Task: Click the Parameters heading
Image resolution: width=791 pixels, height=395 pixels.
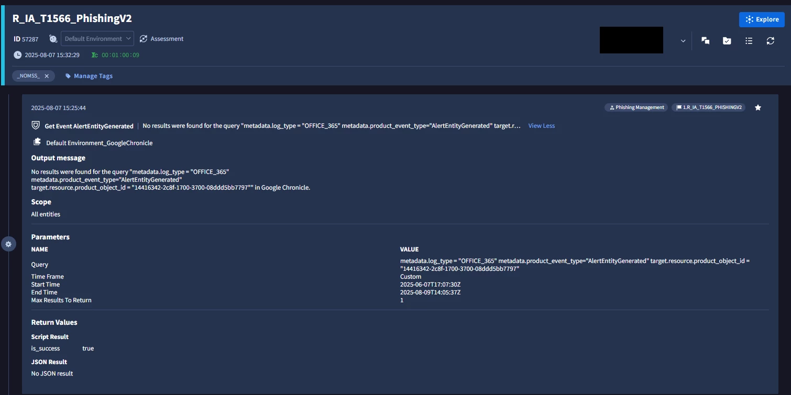Action: [50, 237]
